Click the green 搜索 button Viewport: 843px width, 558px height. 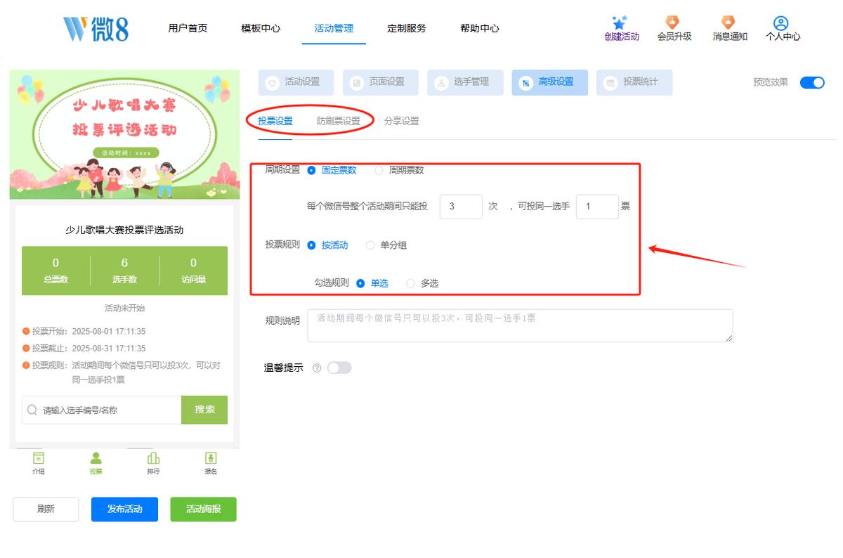coord(204,410)
